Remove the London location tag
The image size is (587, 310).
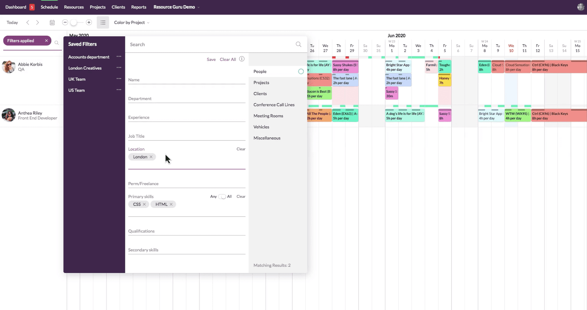coord(151,157)
